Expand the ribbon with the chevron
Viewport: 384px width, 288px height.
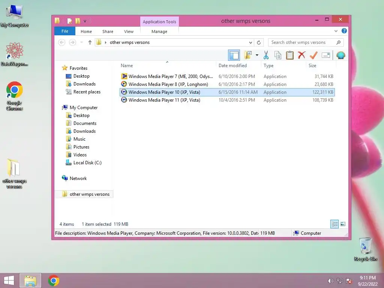tap(336, 31)
